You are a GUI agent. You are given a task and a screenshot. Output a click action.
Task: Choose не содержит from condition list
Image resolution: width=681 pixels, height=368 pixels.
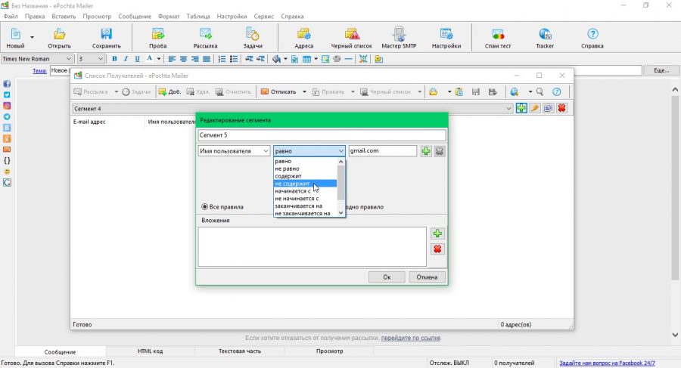point(306,184)
